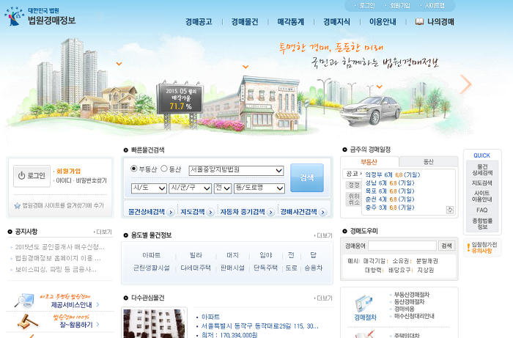Image resolution: width=513 pixels, height=338 pixels.
Task: Switch to 동산 schedule tab
Action: coord(429,161)
